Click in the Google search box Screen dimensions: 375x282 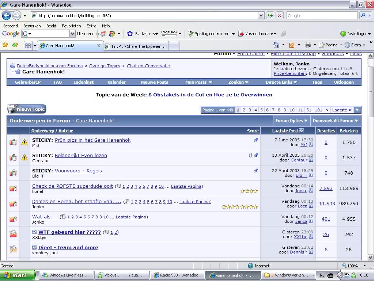(321, 16)
